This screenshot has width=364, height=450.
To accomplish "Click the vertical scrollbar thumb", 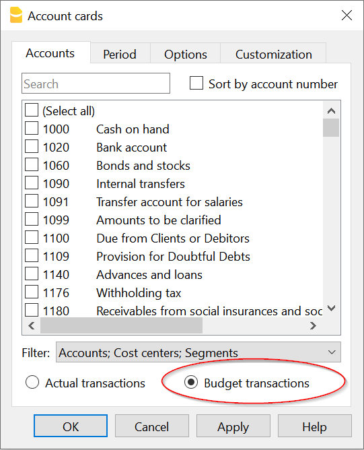I will [331, 128].
